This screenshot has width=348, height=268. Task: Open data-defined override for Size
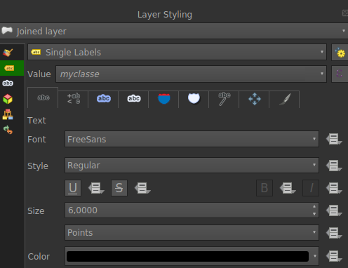click(x=334, y=210)
